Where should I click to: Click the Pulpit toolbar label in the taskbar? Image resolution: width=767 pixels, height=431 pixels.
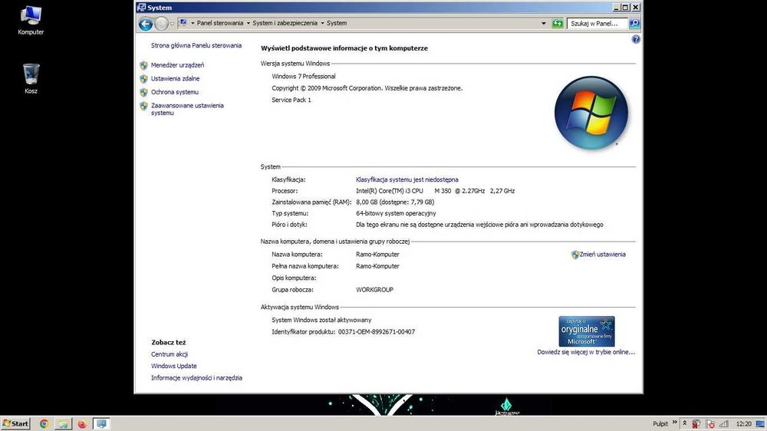click(x=660, y=423)
